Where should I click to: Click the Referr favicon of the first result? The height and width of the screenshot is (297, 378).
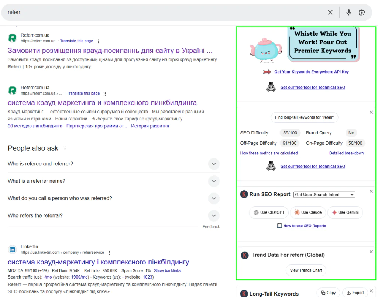[x=13, y=38]
